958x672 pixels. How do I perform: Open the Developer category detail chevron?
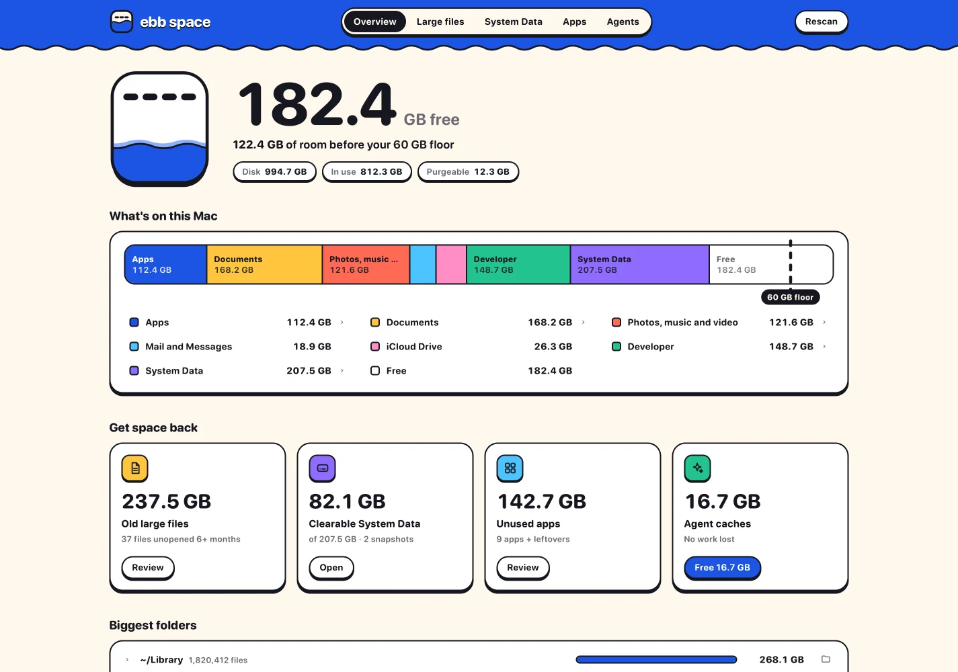(x=824, y=347)
